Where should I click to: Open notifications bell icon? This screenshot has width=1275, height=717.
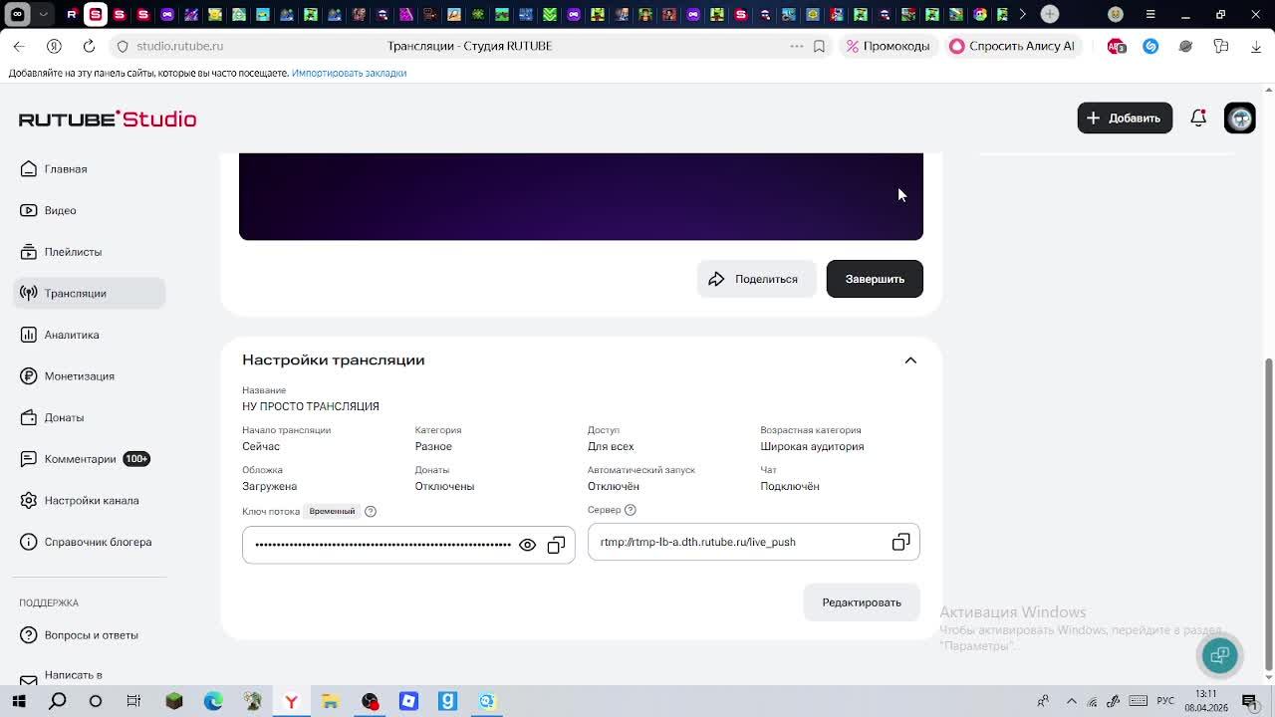(x=1198, y=118)
